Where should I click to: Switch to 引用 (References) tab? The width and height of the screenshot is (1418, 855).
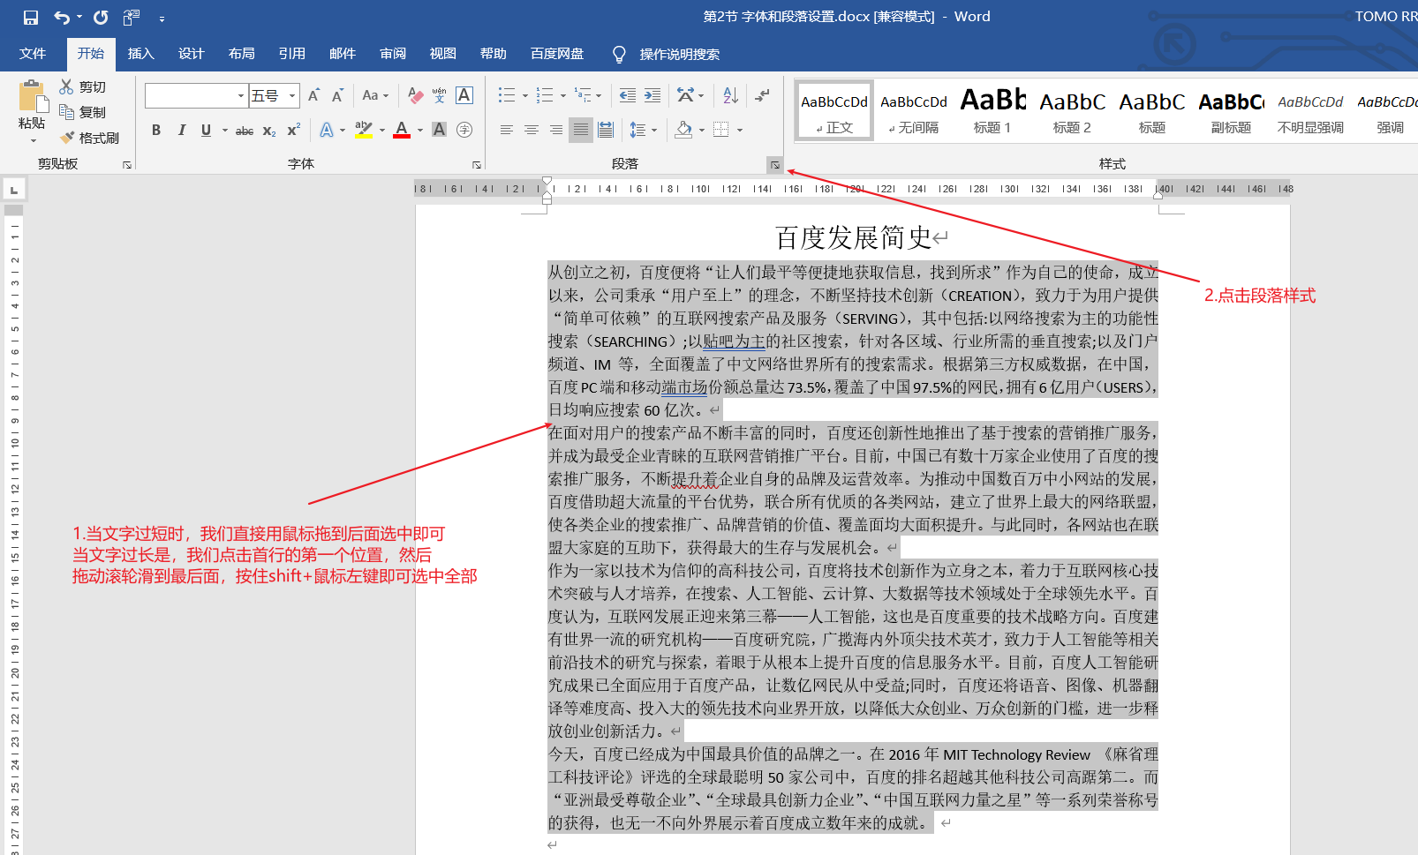click(x=291, y=54)
